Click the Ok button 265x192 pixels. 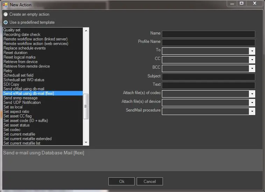tap(121, 181)
